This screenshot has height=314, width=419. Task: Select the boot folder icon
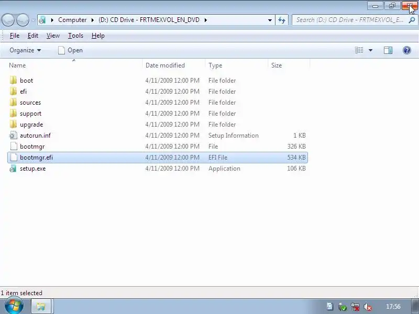click(13, 80)
